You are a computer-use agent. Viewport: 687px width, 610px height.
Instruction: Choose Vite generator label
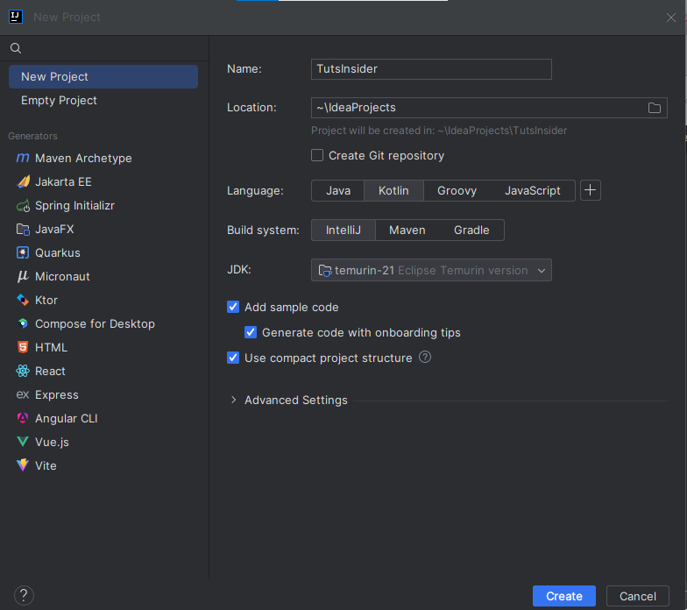pyautogui.click(x=46, y=466)
